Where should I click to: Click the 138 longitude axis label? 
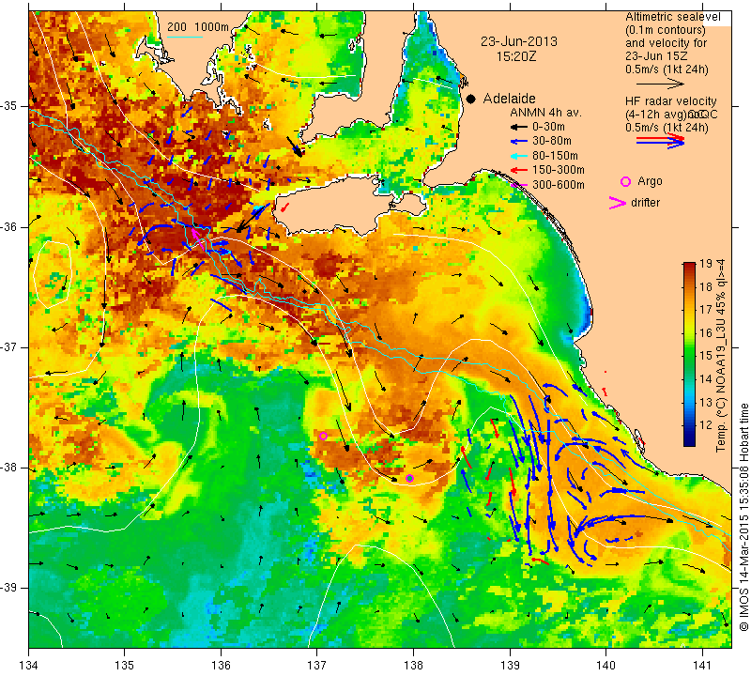click(413, 666)
